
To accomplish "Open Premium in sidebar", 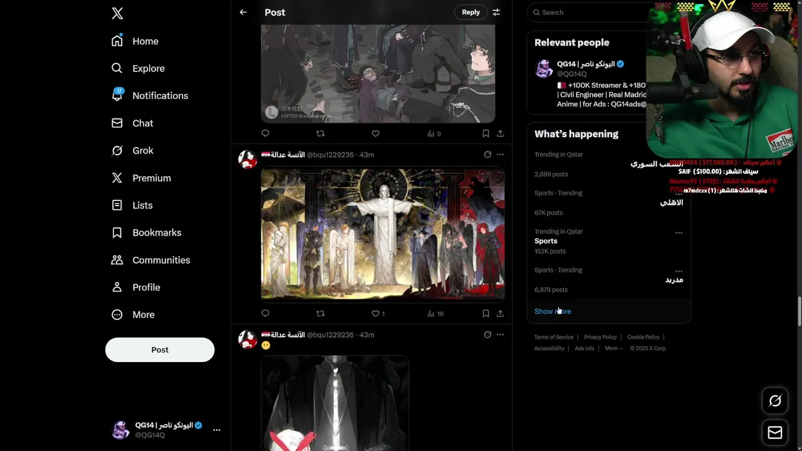I will (x=140, y=178).
